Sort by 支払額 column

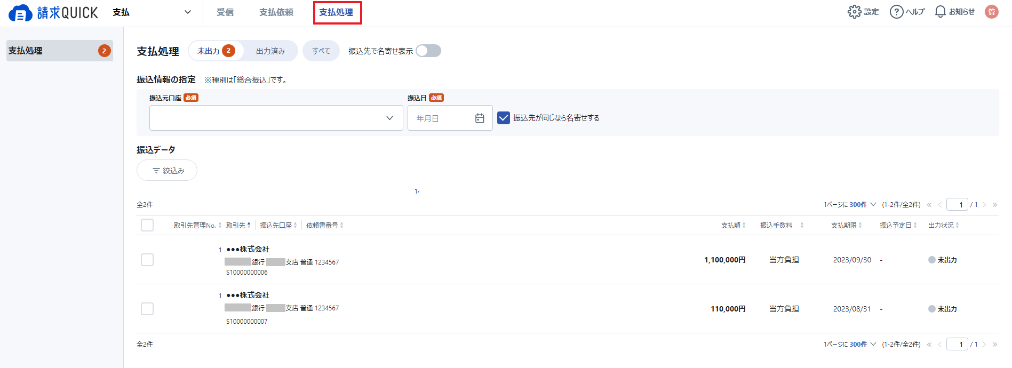(x=734, y=226)
